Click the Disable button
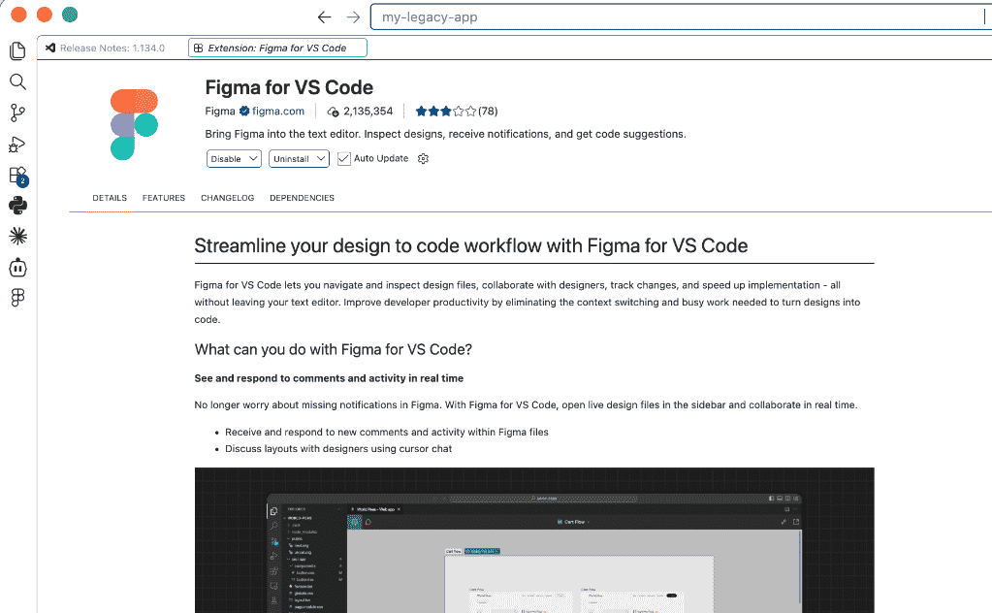The width and height of the screenshot is (992, 613). (226, 159)
